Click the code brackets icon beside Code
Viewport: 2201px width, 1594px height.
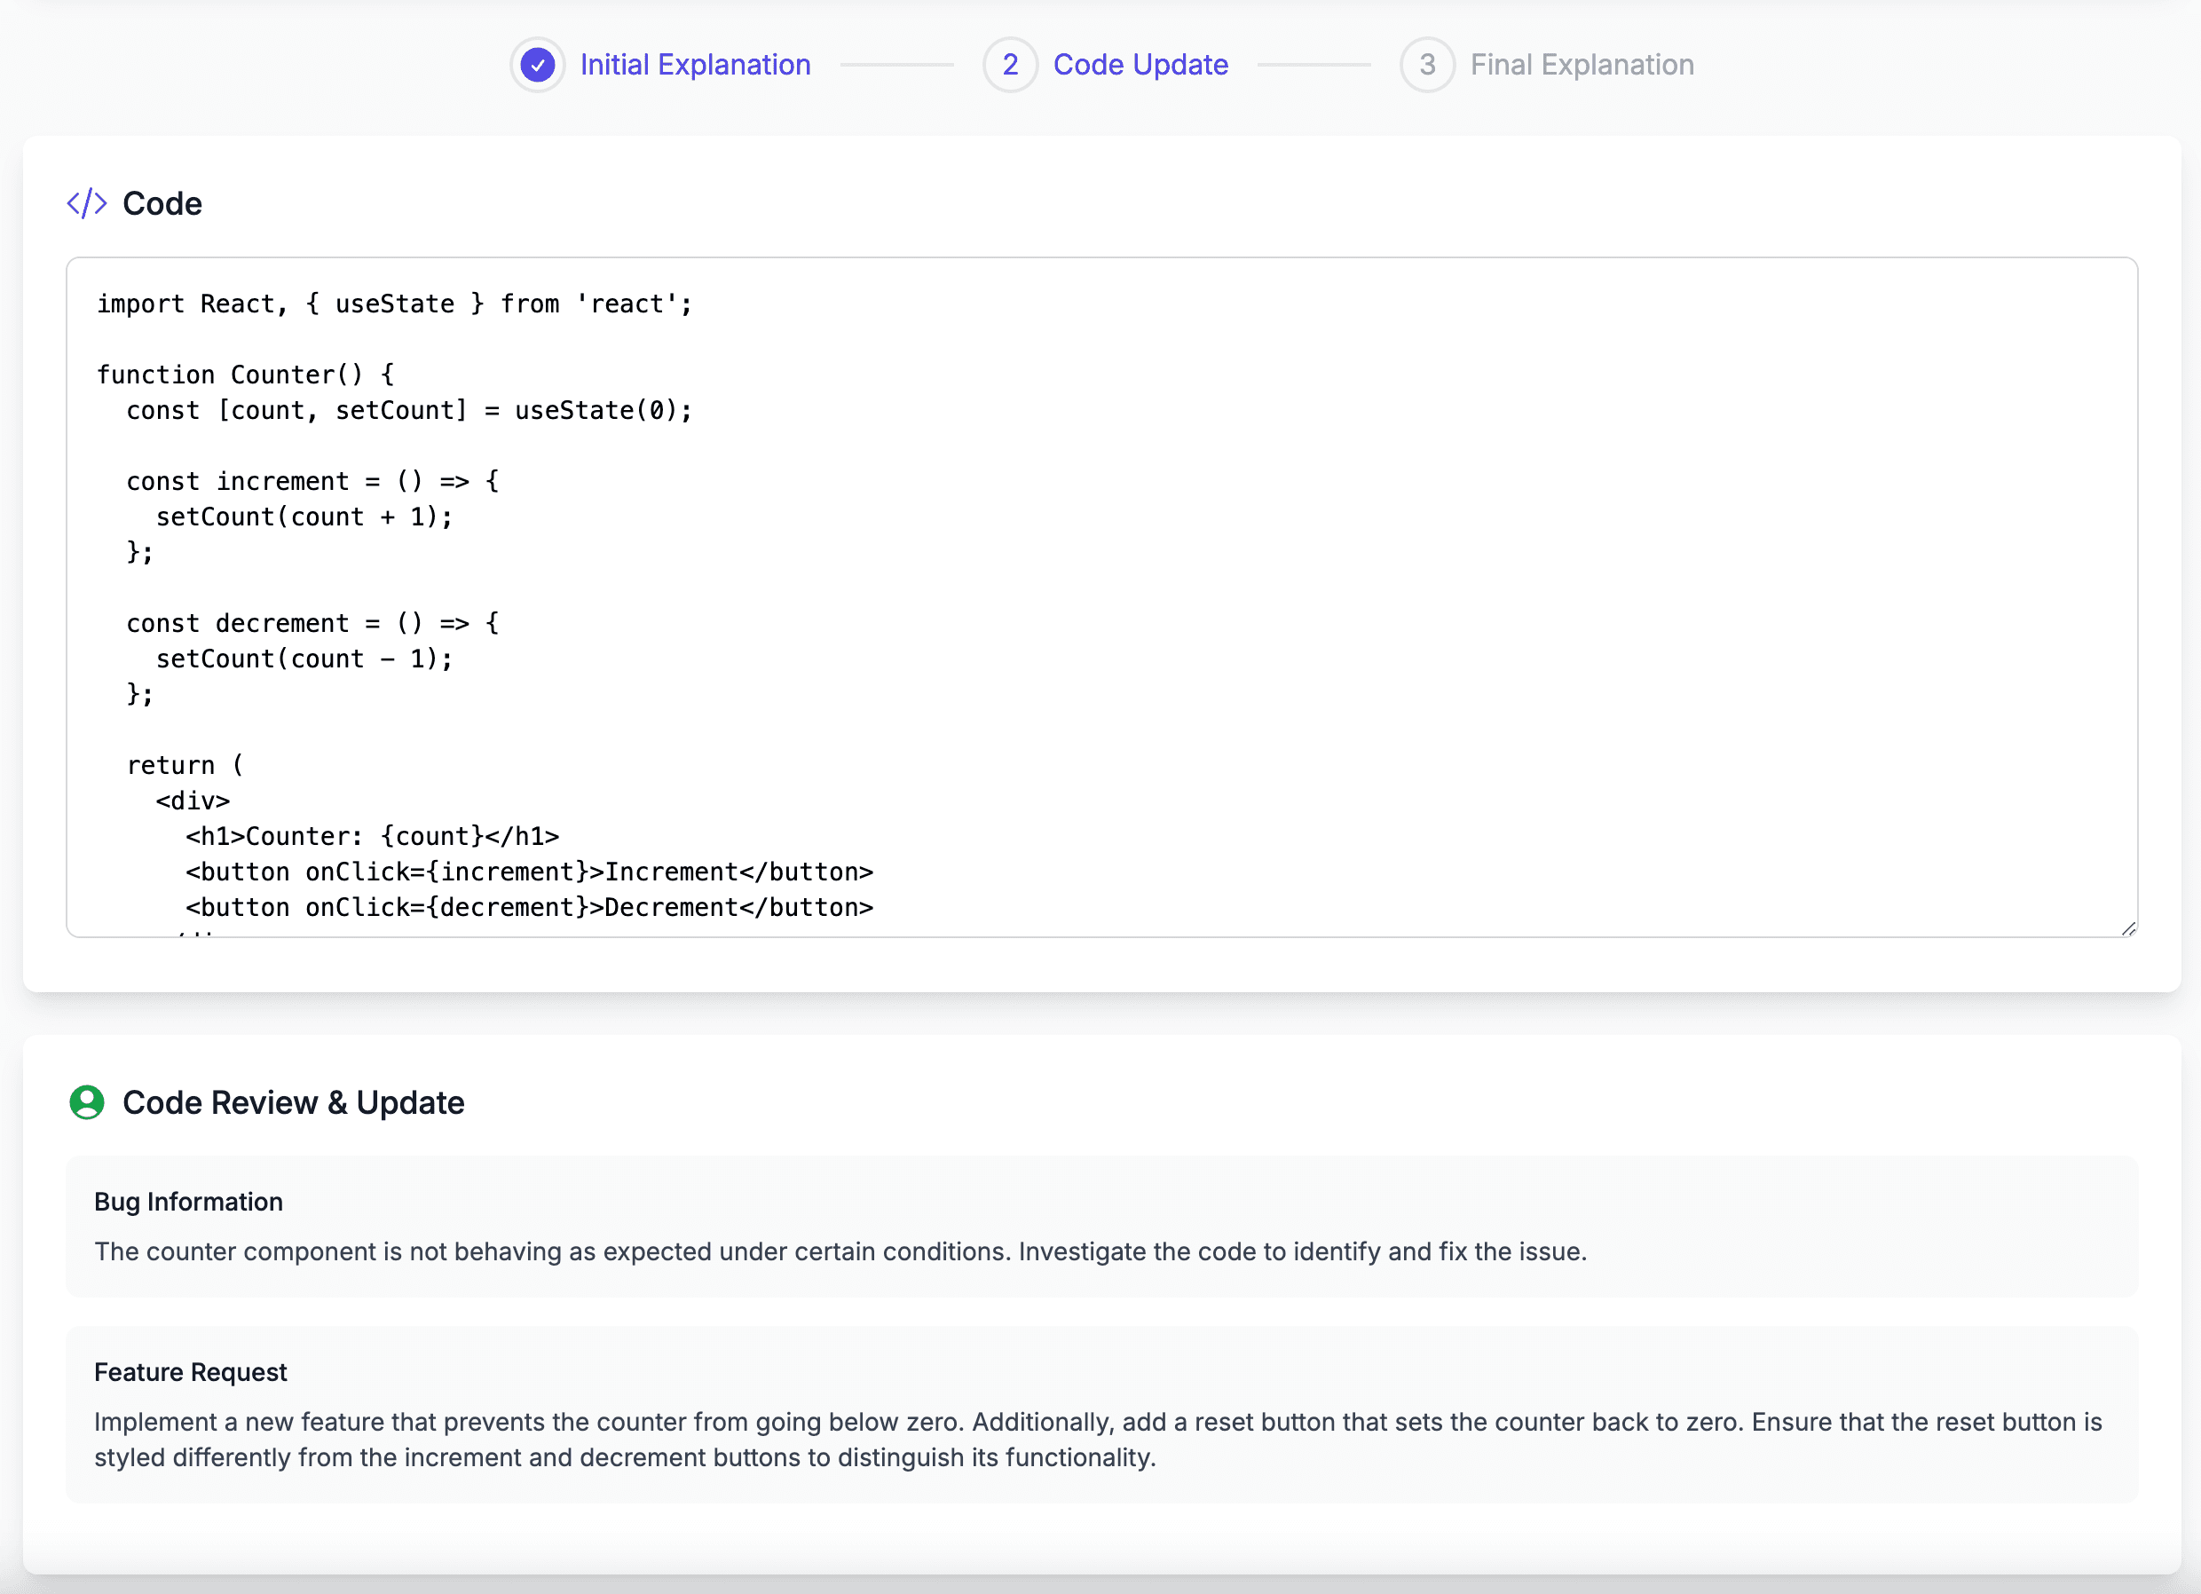pyautogui.click(x=86, y=204)
